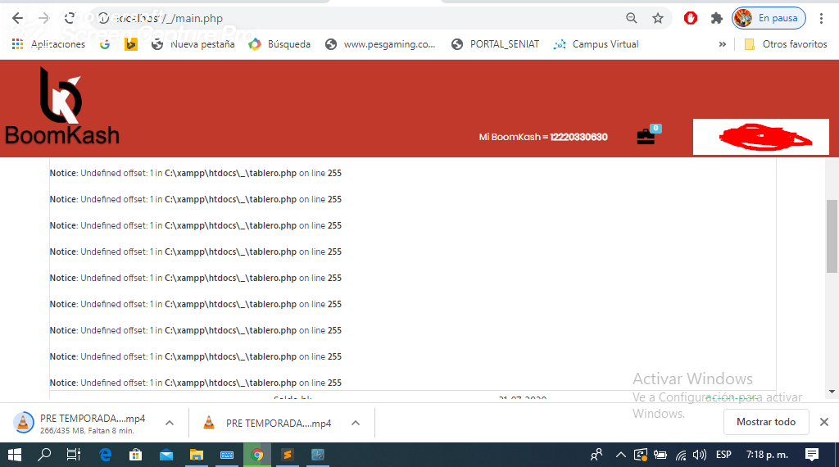Open the Windows Start menu
This screenshot has height=467, width=839.
click(15, 455)
